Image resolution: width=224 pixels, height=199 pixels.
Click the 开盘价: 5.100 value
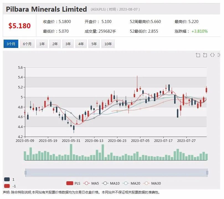98,22
